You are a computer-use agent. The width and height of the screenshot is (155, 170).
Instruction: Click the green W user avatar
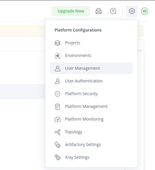tap(145, 11)
